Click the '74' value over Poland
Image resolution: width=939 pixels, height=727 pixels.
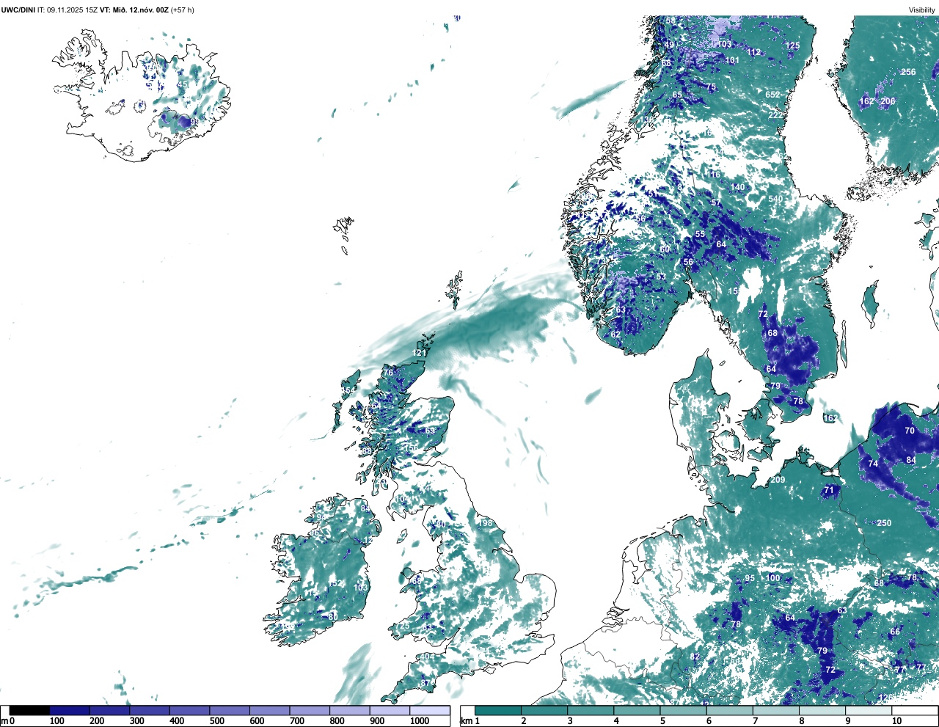click(873, 464)
